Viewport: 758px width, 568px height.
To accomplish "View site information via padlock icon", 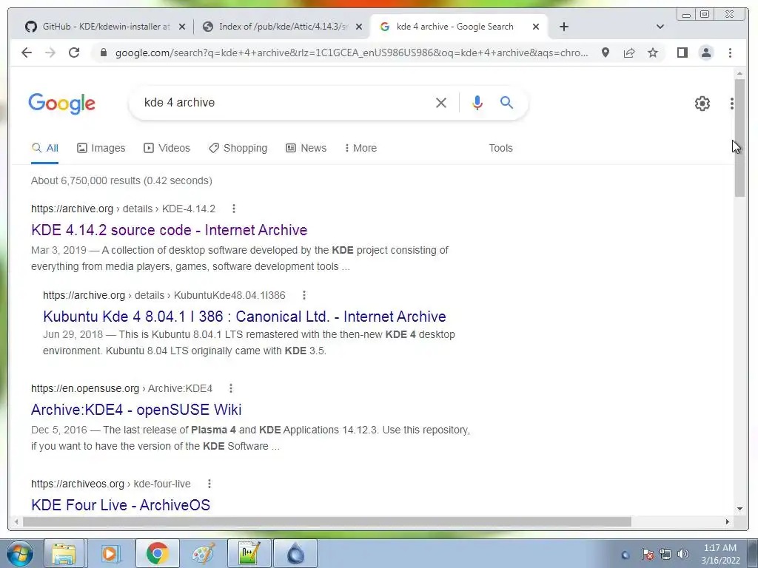I will [x=103, y=53].
